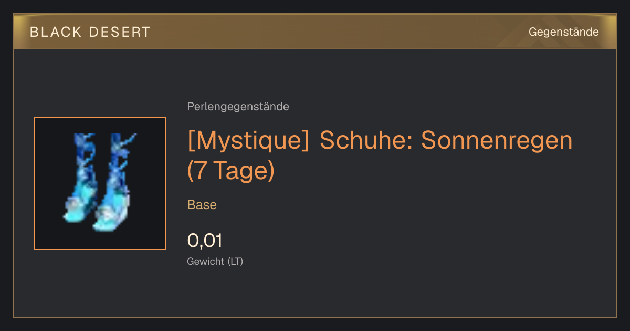
Task: Click the (7 Tage) duration text
Action: point(231,171)
